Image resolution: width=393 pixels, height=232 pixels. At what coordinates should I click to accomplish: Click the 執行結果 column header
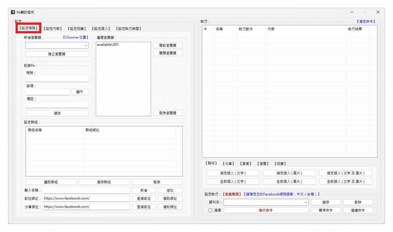358,29
